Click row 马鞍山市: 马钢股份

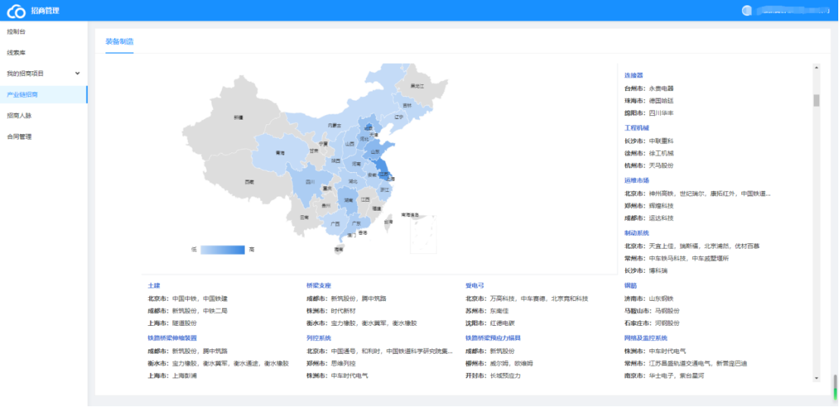click(653, 311)
